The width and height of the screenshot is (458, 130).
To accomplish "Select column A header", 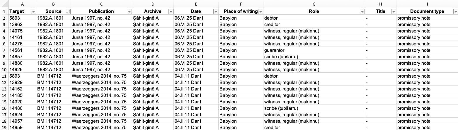I will click(x=22, y=4).
